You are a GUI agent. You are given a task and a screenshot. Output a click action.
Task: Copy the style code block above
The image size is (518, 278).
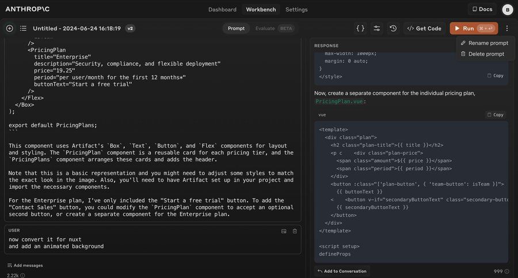pyautogui.click(x=495, y=75)
